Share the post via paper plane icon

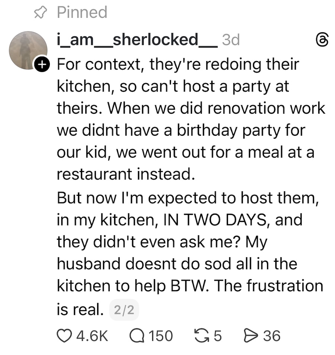[251, 336]
